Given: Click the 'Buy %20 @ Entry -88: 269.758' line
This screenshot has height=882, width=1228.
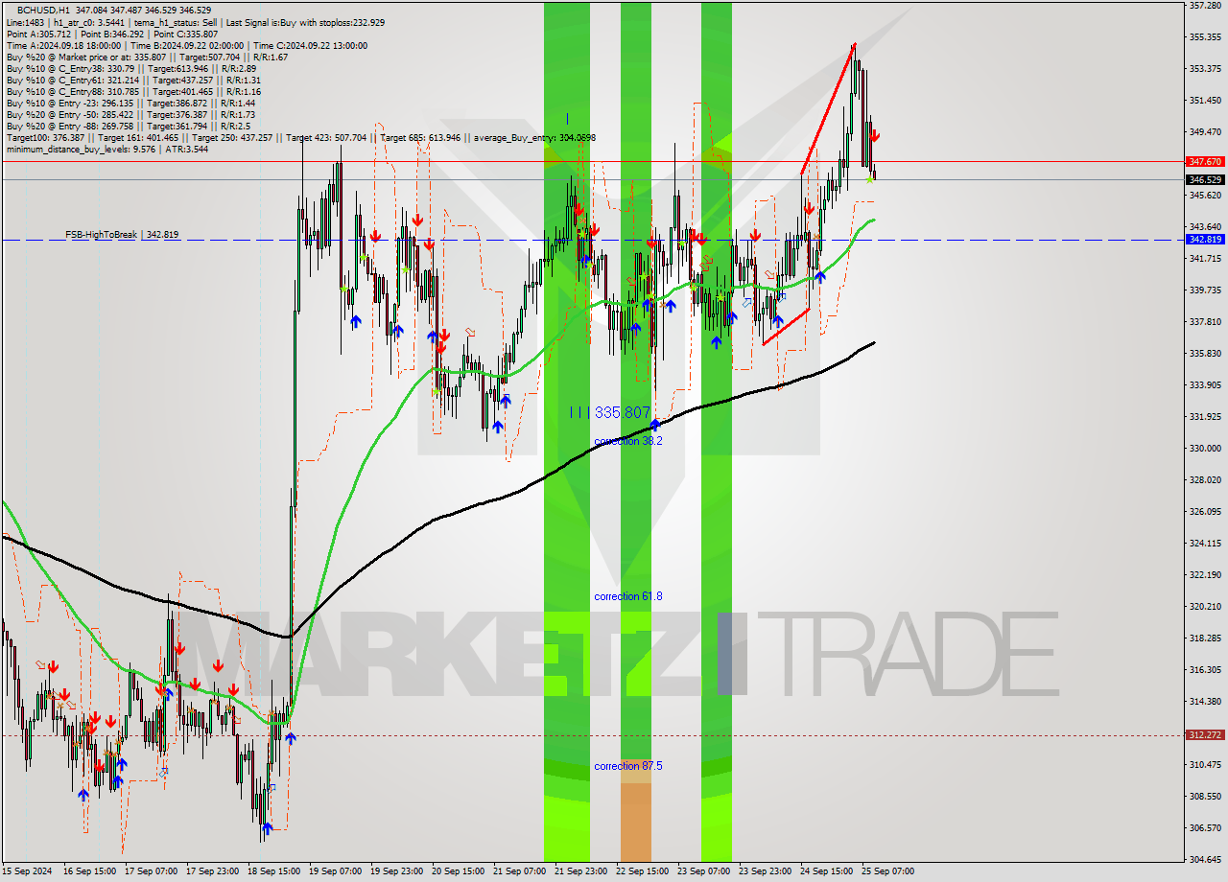Looking at the screenshot, I should click(x=128, y=126).
